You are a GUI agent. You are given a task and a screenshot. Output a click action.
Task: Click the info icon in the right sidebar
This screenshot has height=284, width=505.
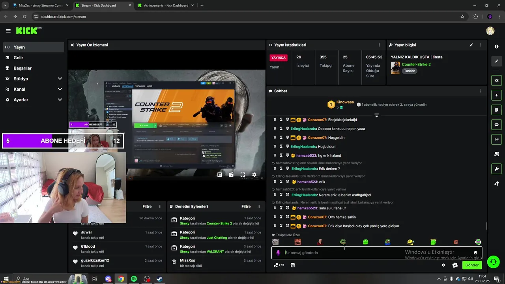coord(496,47)
